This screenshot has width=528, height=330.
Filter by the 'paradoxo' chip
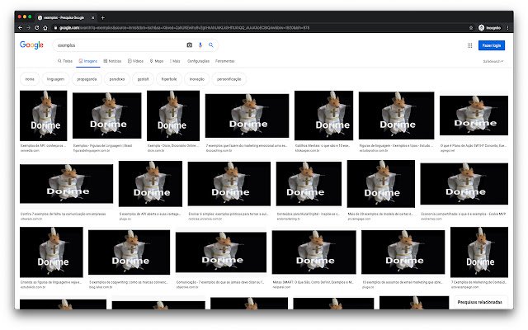[117, 79]
